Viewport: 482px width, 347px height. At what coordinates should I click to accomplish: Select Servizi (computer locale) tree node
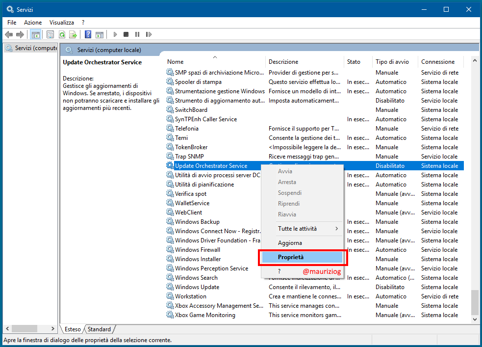(x=31, y=48)
